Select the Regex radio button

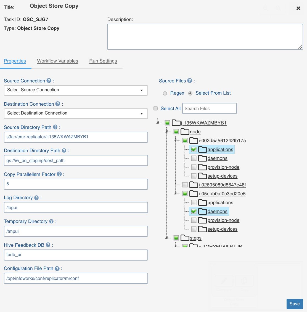coord(165,93)
